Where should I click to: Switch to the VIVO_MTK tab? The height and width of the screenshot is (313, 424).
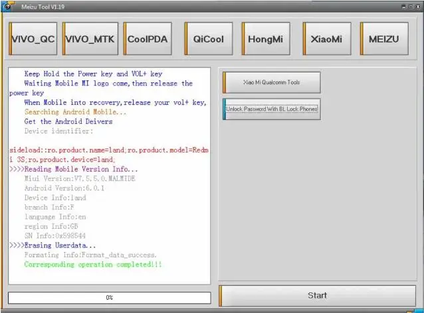point(90,39)
